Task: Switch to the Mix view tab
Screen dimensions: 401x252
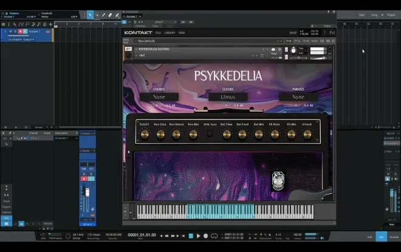Action: click(382, 237)
